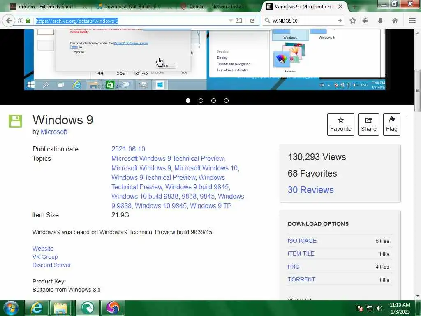Screen dimensions: 421x316
Task: Submit search with the arrow icon
Action: click(340, 21)
